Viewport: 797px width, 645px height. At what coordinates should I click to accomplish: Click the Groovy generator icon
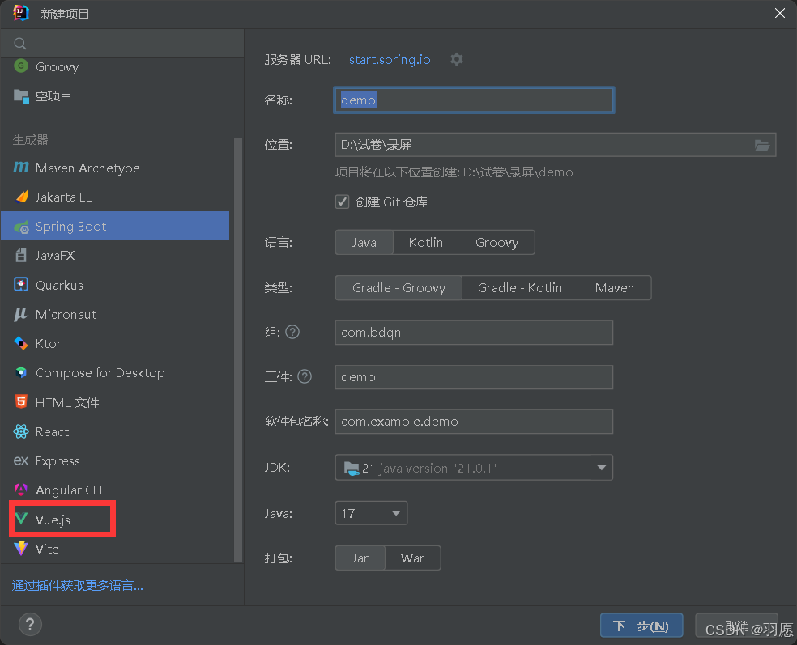click(x=21, y=66)
